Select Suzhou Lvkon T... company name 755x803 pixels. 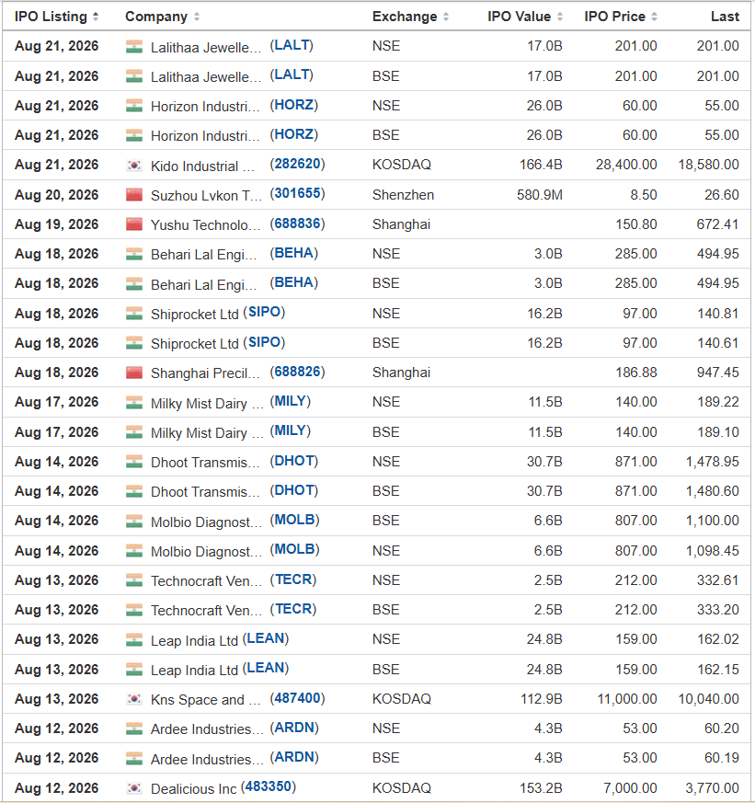[x=206, y=196]
